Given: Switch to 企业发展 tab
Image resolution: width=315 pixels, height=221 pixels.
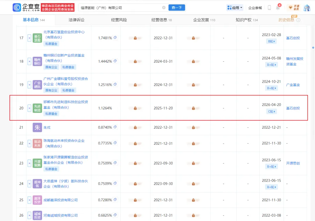Looking at the screenshot, I should [x=204, y=20].
